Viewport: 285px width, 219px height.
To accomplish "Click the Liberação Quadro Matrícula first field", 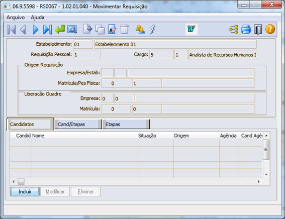I will 116,109.
